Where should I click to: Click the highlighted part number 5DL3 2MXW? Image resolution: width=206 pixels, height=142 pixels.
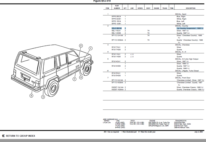pyautogui.click(x=117, y=28)
